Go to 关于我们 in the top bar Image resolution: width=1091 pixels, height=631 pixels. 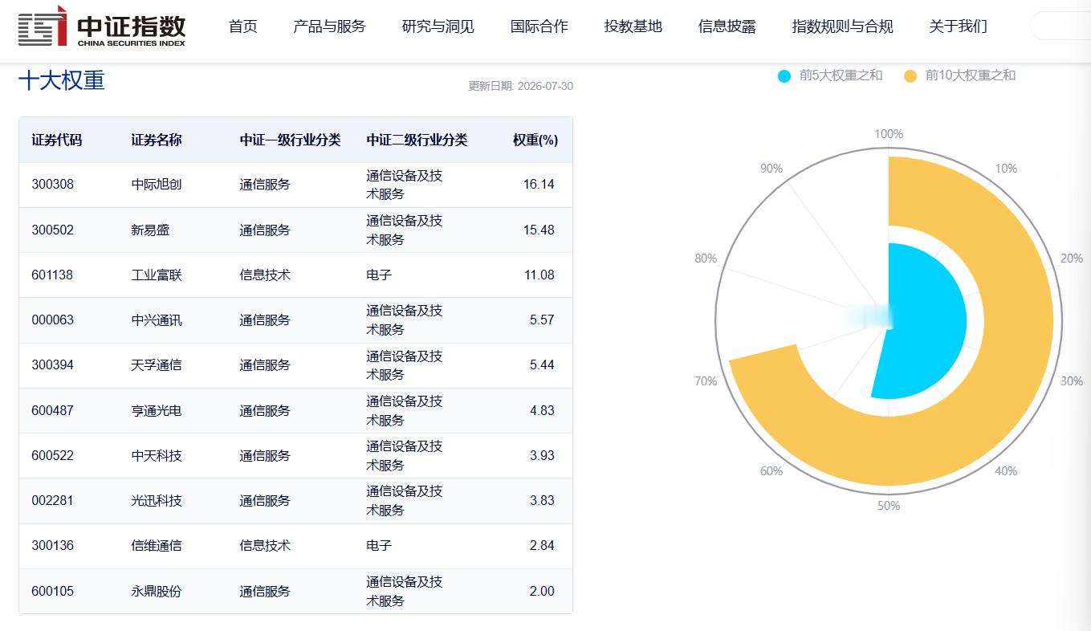click(x=959, y=26)
